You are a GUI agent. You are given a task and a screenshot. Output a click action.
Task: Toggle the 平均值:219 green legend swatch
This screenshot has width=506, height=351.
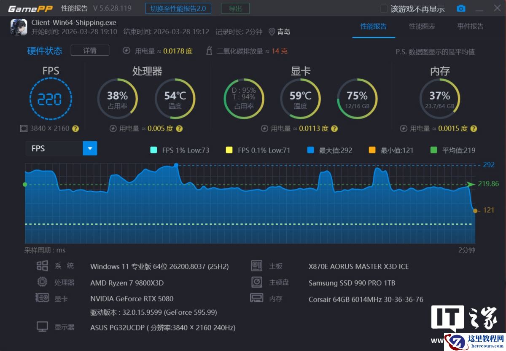(x=434, y=150)
